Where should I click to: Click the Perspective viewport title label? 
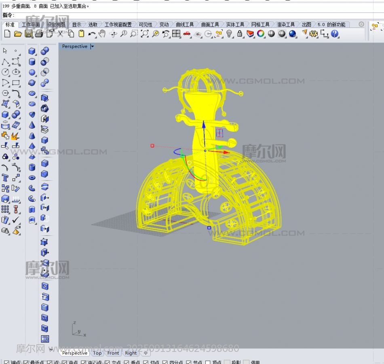[74, 47]
